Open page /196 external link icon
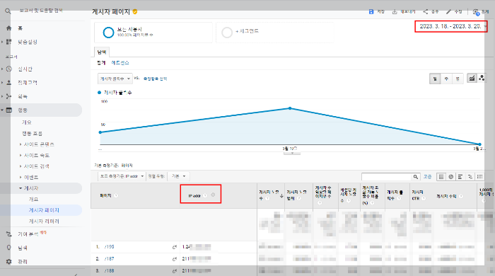This screenshot has height=276, width=495. tap(174, 247)
